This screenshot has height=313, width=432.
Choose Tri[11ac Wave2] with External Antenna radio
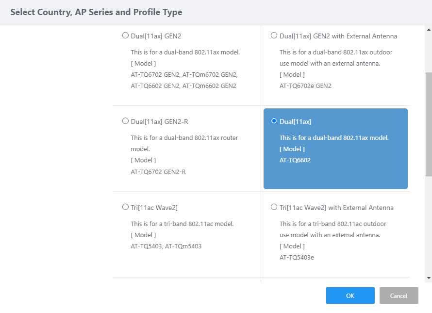pos(274,207)
